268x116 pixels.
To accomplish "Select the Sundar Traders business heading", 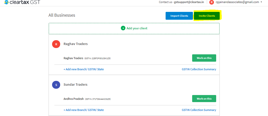I will pyautogui.click(x=75, y=85).
